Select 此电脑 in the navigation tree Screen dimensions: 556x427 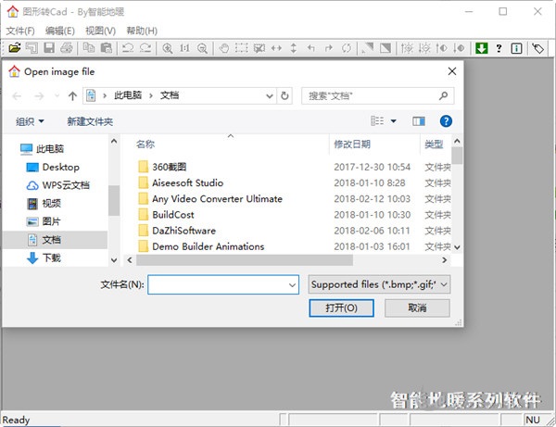pyautogui.click(x=50, y=148)
